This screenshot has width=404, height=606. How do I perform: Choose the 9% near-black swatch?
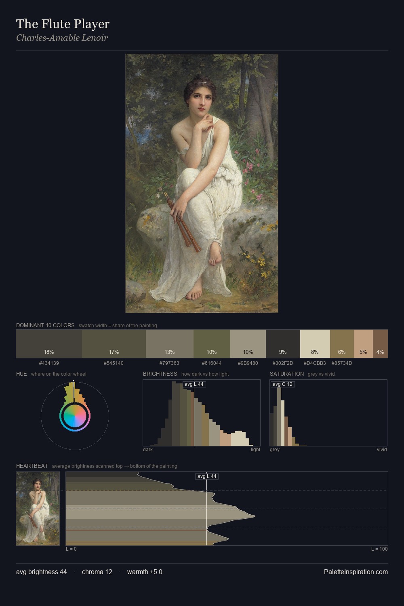click(283, 344)
